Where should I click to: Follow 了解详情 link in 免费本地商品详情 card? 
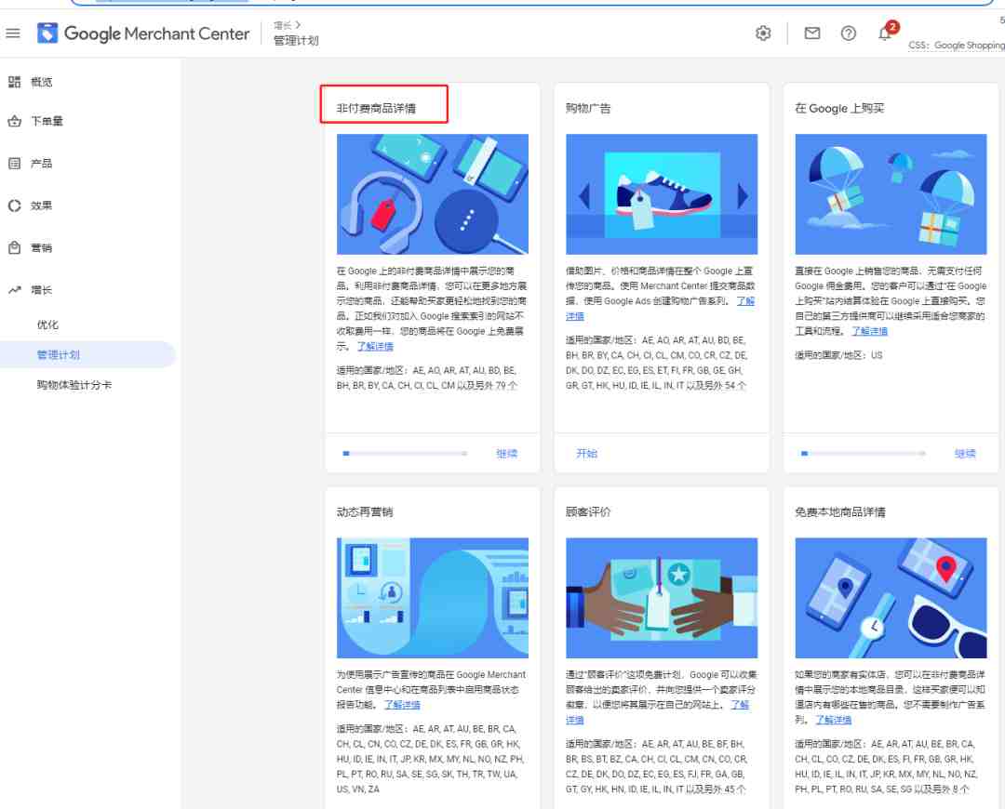click(x=833, y=720)
